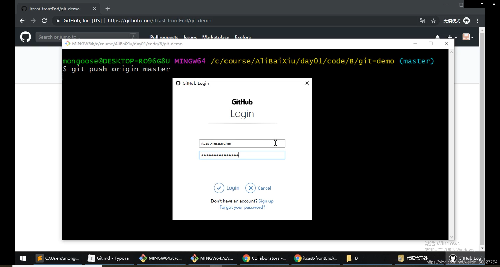Click the translate icon in the address bar
Screen dimensions: 500x267
click(422, 21)
